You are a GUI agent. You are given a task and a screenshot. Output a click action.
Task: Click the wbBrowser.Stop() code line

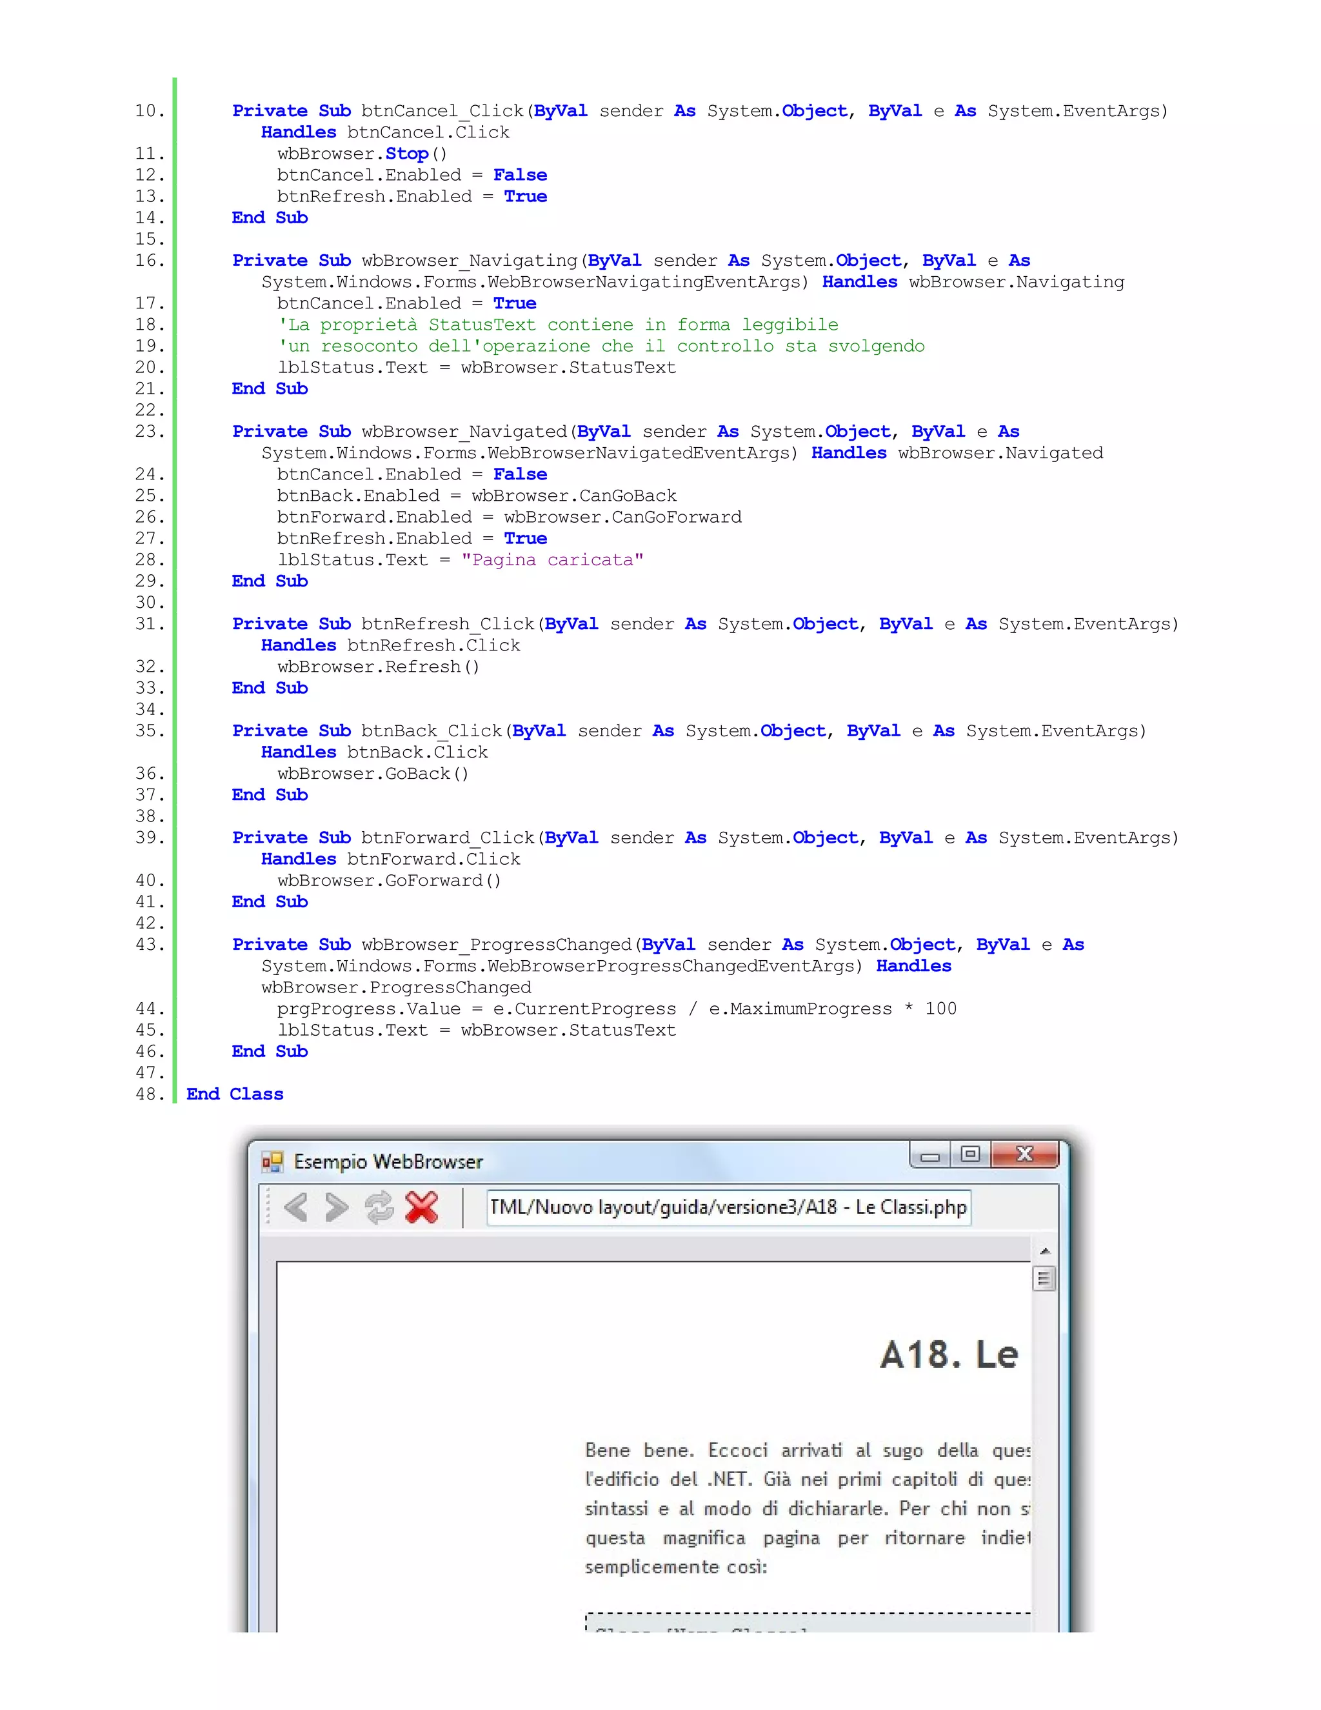coord(362,154)
